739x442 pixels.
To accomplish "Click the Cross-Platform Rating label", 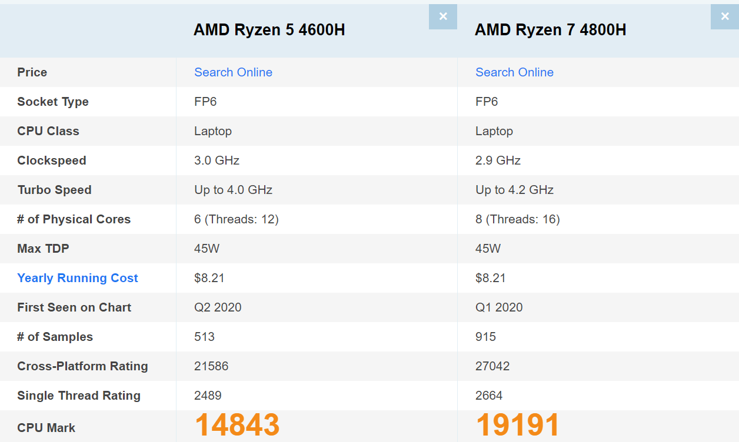I will [x=82, y=366].
